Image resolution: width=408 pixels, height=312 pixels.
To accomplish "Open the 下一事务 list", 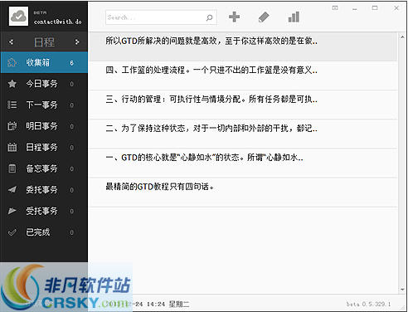I will click(44, 105).
